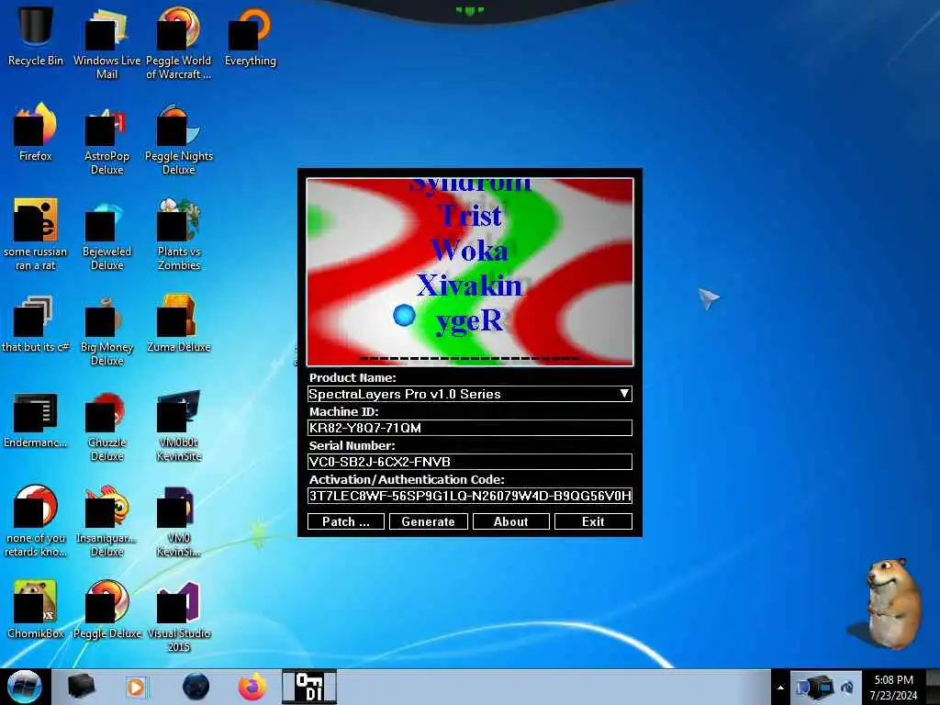
Task: Click the 'Activation/Authentication Code:' label
Action: (x=407, y=479)
